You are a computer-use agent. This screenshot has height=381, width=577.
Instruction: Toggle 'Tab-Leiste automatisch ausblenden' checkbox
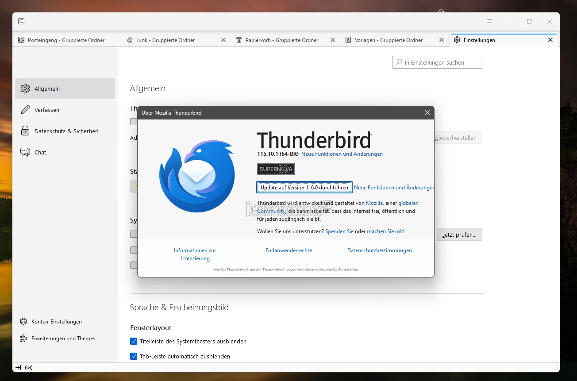[134, 356]
